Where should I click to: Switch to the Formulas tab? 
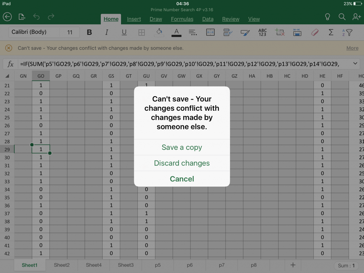point(182,19)
